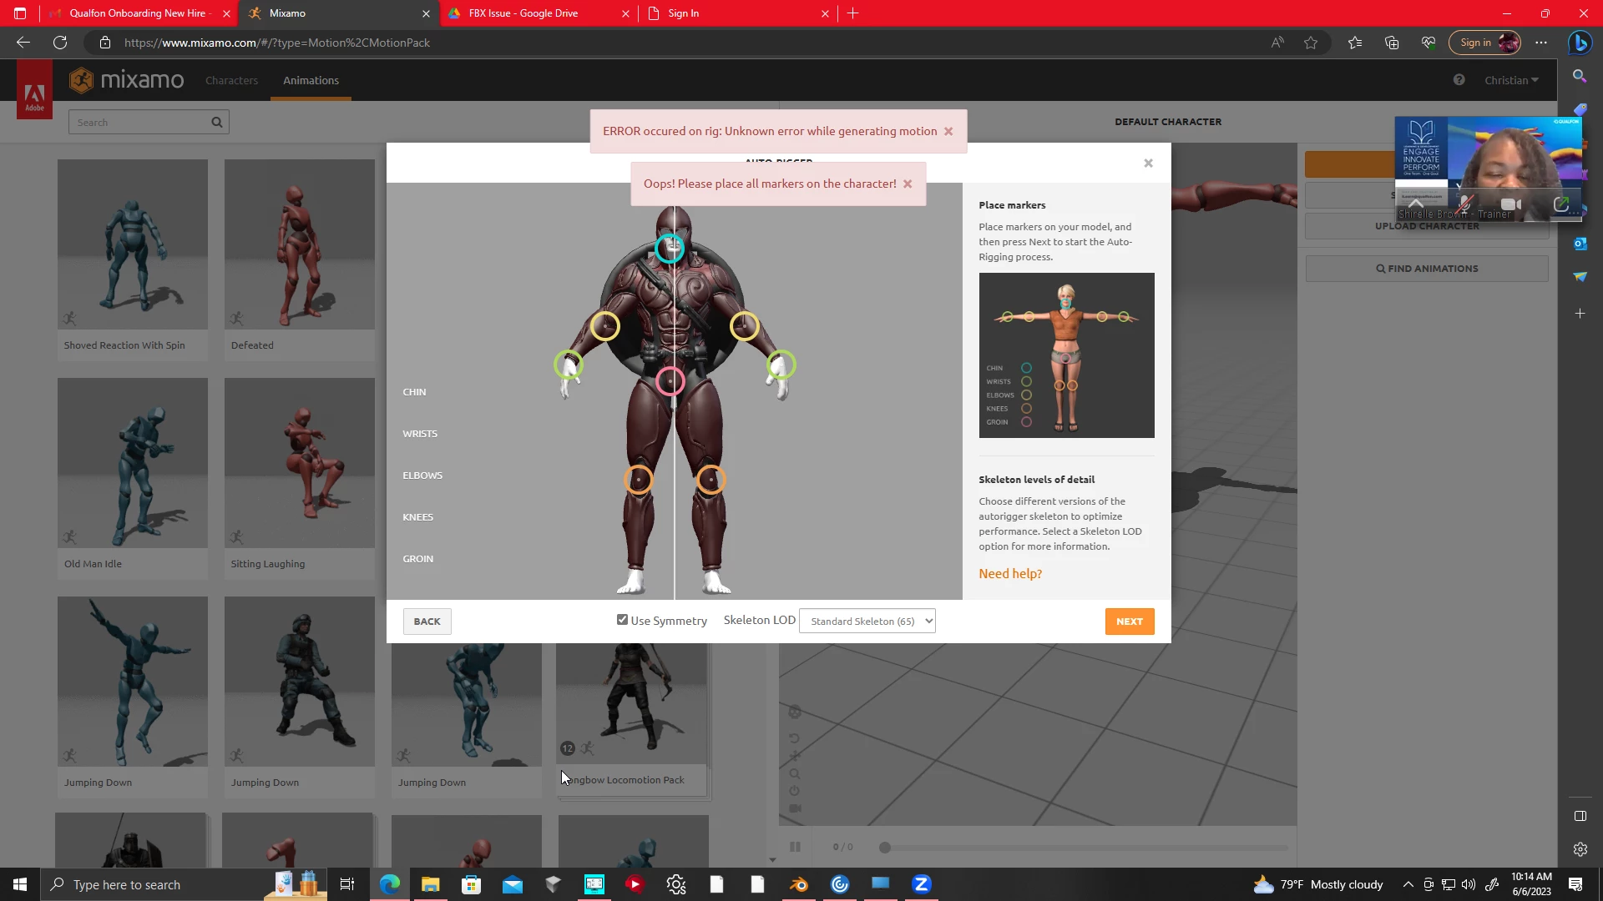Open the Need help? link
The height and width of the screenshot is (901, 1603).
coord(1010,574)
